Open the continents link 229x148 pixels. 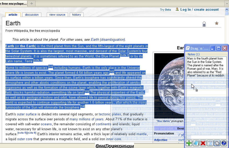tap(104, 124)
